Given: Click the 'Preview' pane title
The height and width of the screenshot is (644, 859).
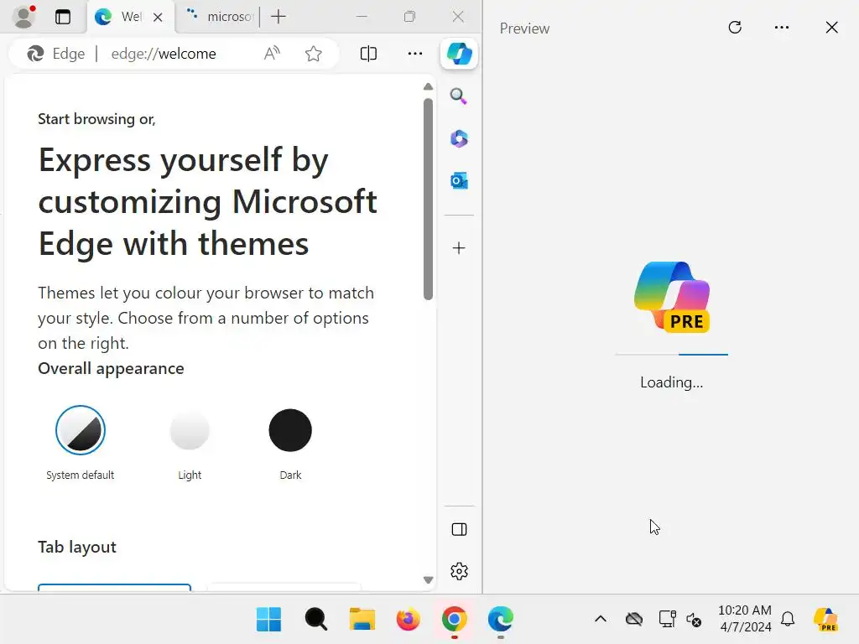Looking at the screenshot, I should pyautogui.click(x=524, y=29).
